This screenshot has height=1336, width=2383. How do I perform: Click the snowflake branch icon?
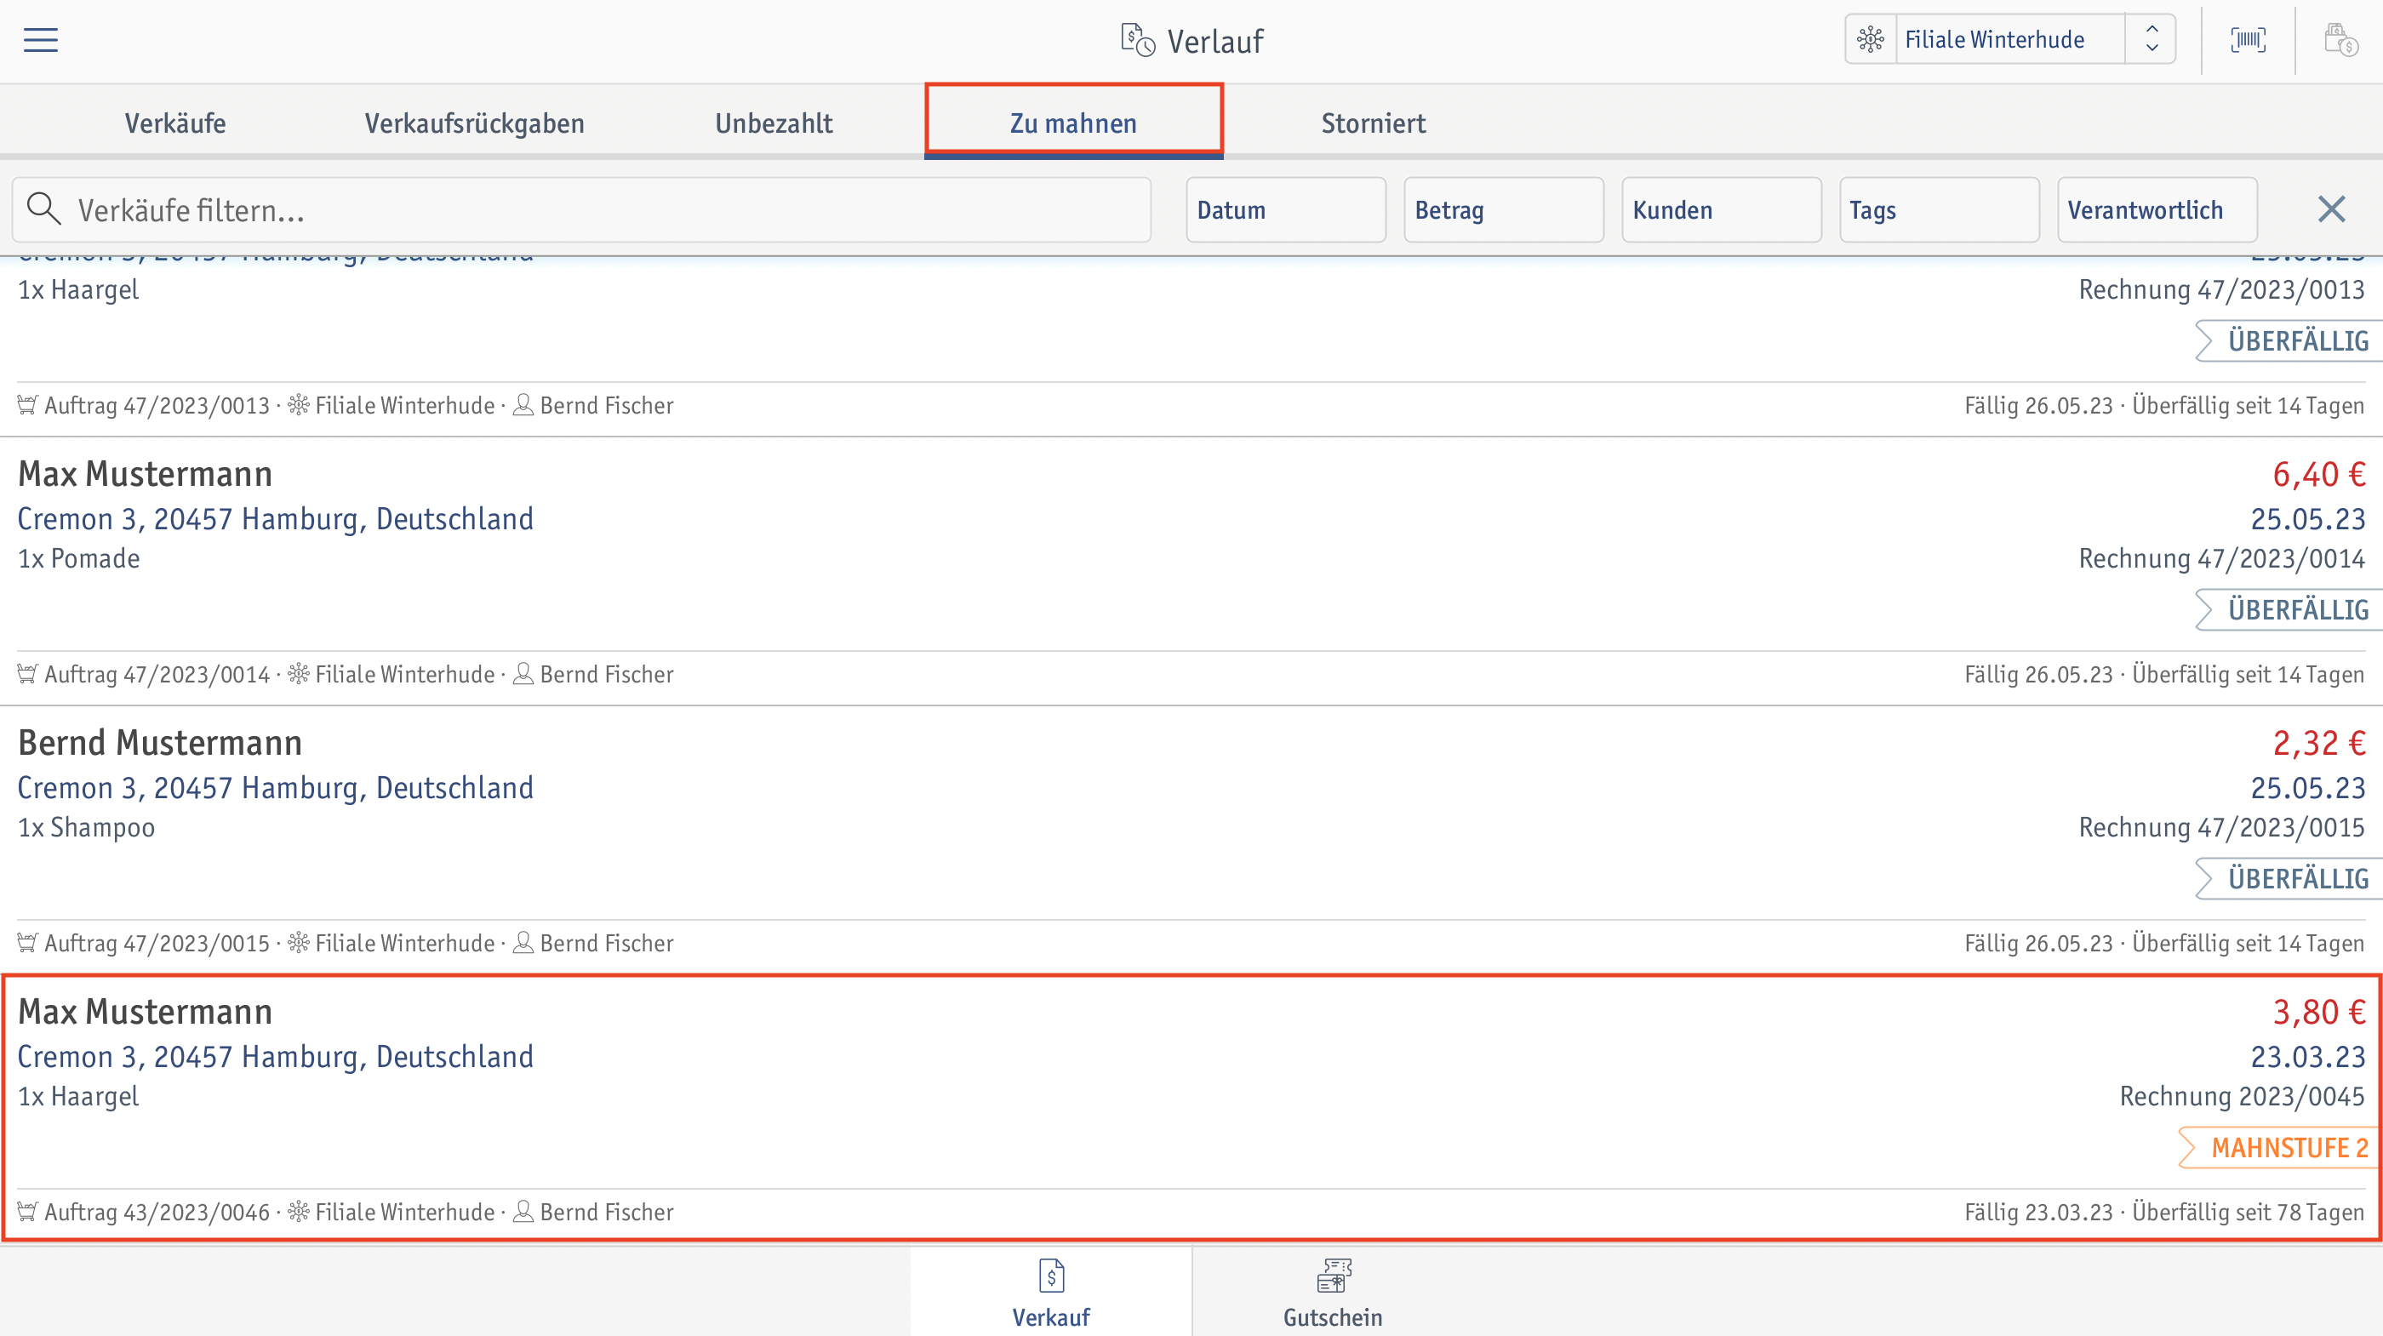point(1871,40)
